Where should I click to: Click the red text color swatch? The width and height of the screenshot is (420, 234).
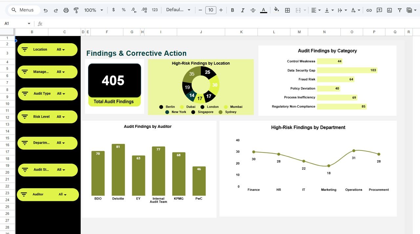[x=263, y=10]
